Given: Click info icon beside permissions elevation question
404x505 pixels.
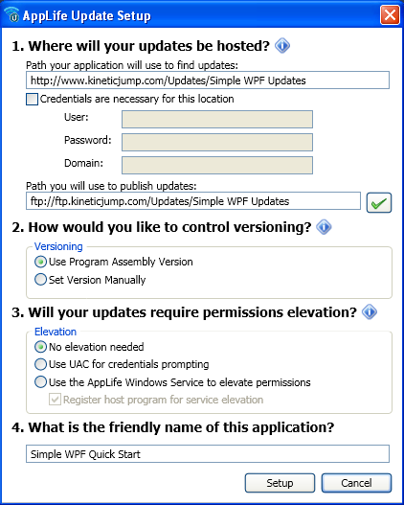Looking at the screenshot, I should tap(370, 312).
